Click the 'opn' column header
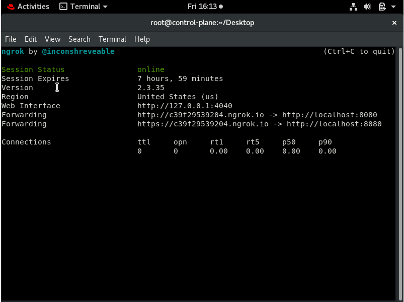Viewport: 404px width, 302px height. pos(180,142)
